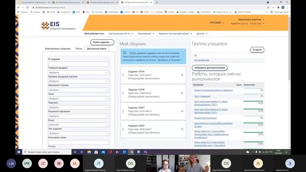Grab the drag handle of Задание 12867
The image size is (306, 172).
point(123,111)
